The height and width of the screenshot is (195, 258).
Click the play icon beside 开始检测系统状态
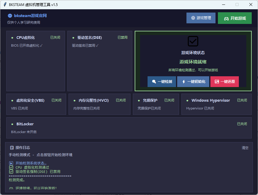tap(11, 163)
